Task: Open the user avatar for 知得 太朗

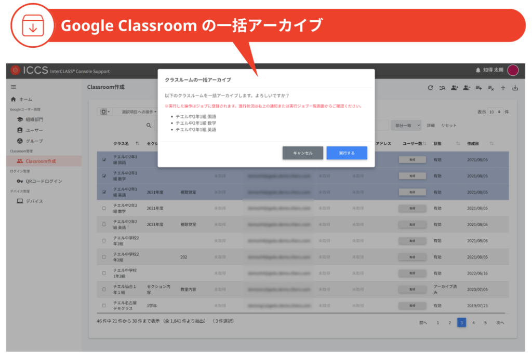Action: click(513, 70)
